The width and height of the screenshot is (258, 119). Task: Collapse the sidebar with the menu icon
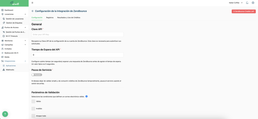click(x=32, y=3)
